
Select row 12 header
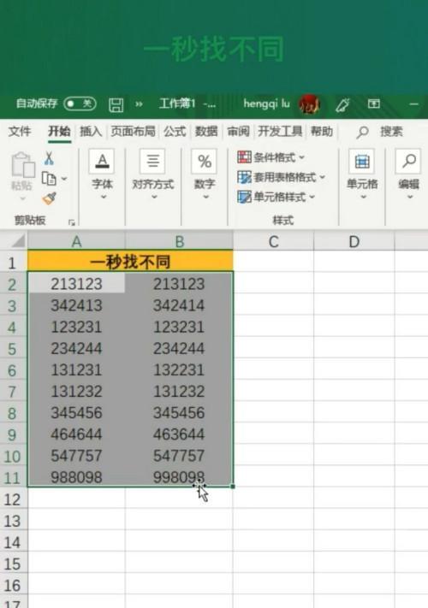(13, 499)
